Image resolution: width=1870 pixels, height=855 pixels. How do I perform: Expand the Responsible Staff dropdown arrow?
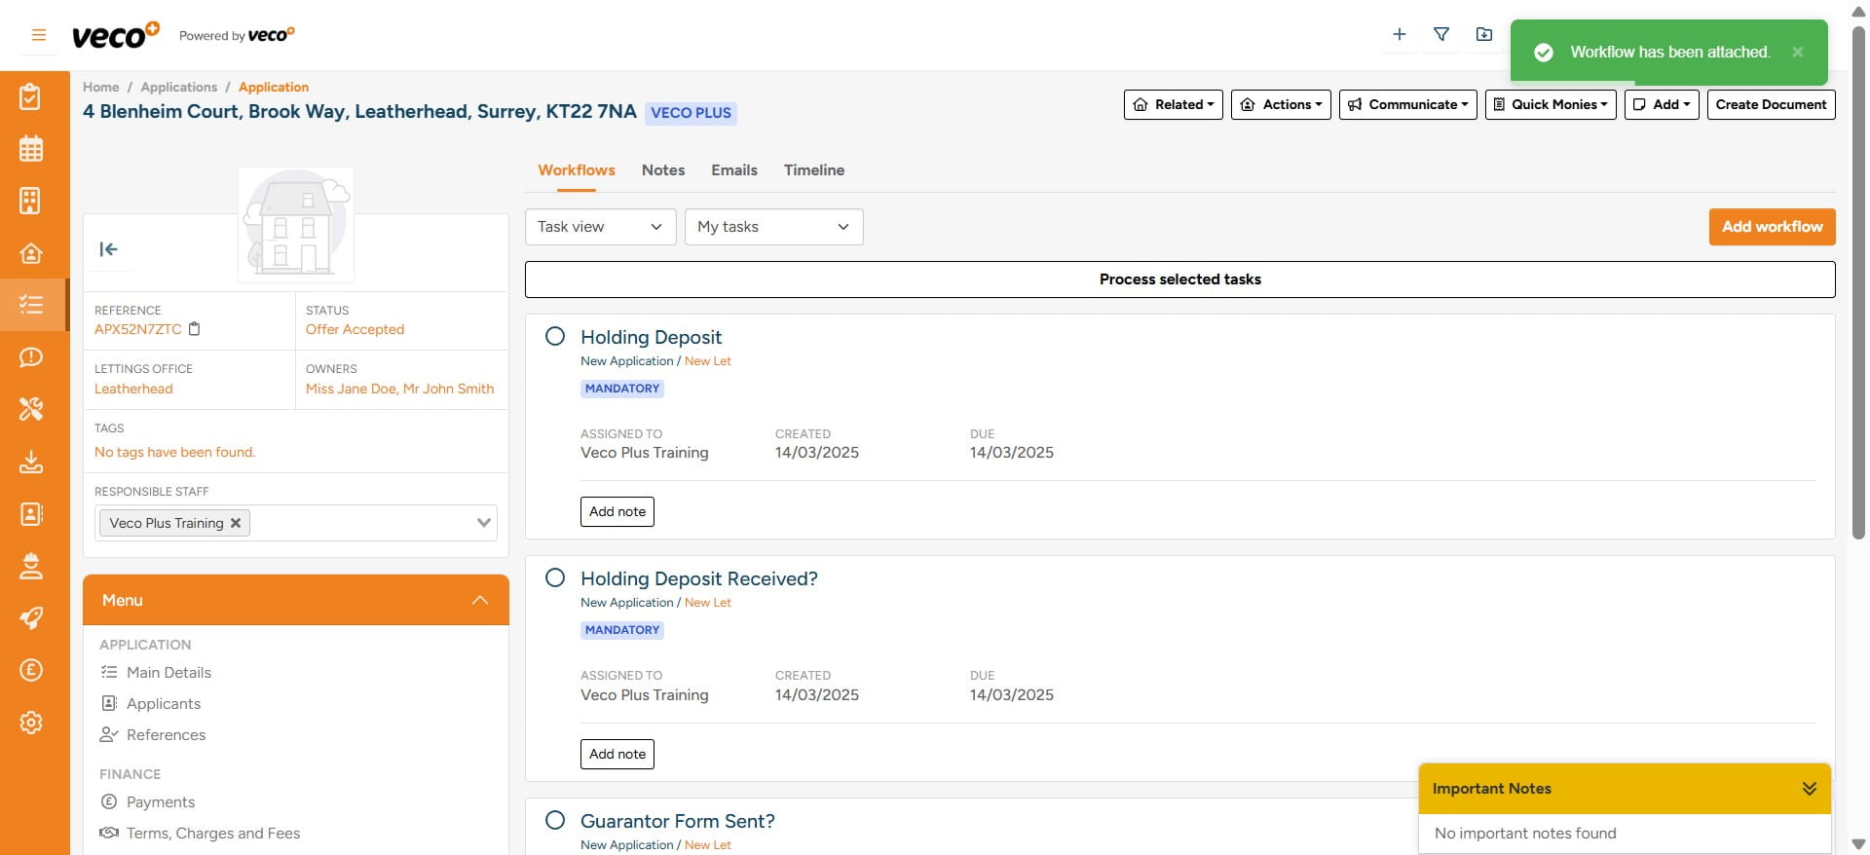[x=483, y=523]
